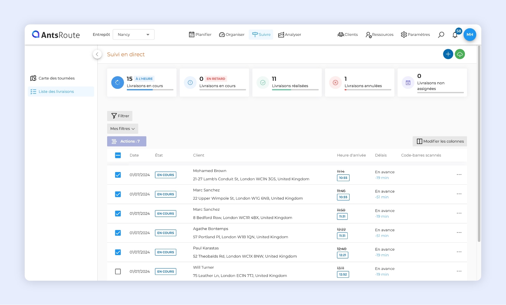The height and width of the screenshot is (305, 506).
Task: Click the on-time deliveries blue circle icon
Action: 118,83
